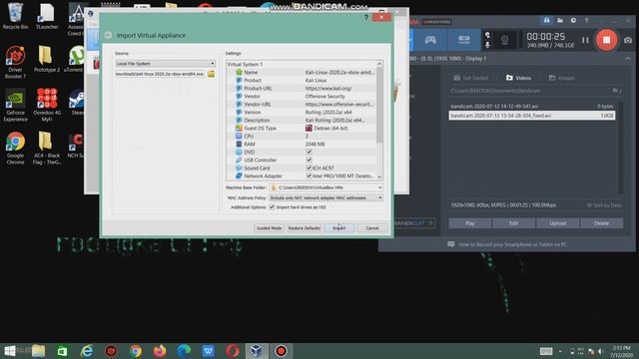Click the Bandicam Play button
The width and height of the screenshot is (639, 359).
pyautogui.click(x=470, y=223)
